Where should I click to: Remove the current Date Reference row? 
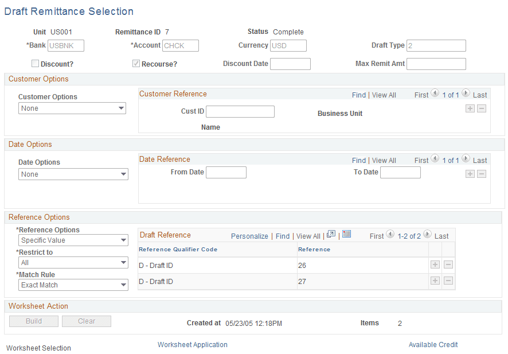(480, 173)
